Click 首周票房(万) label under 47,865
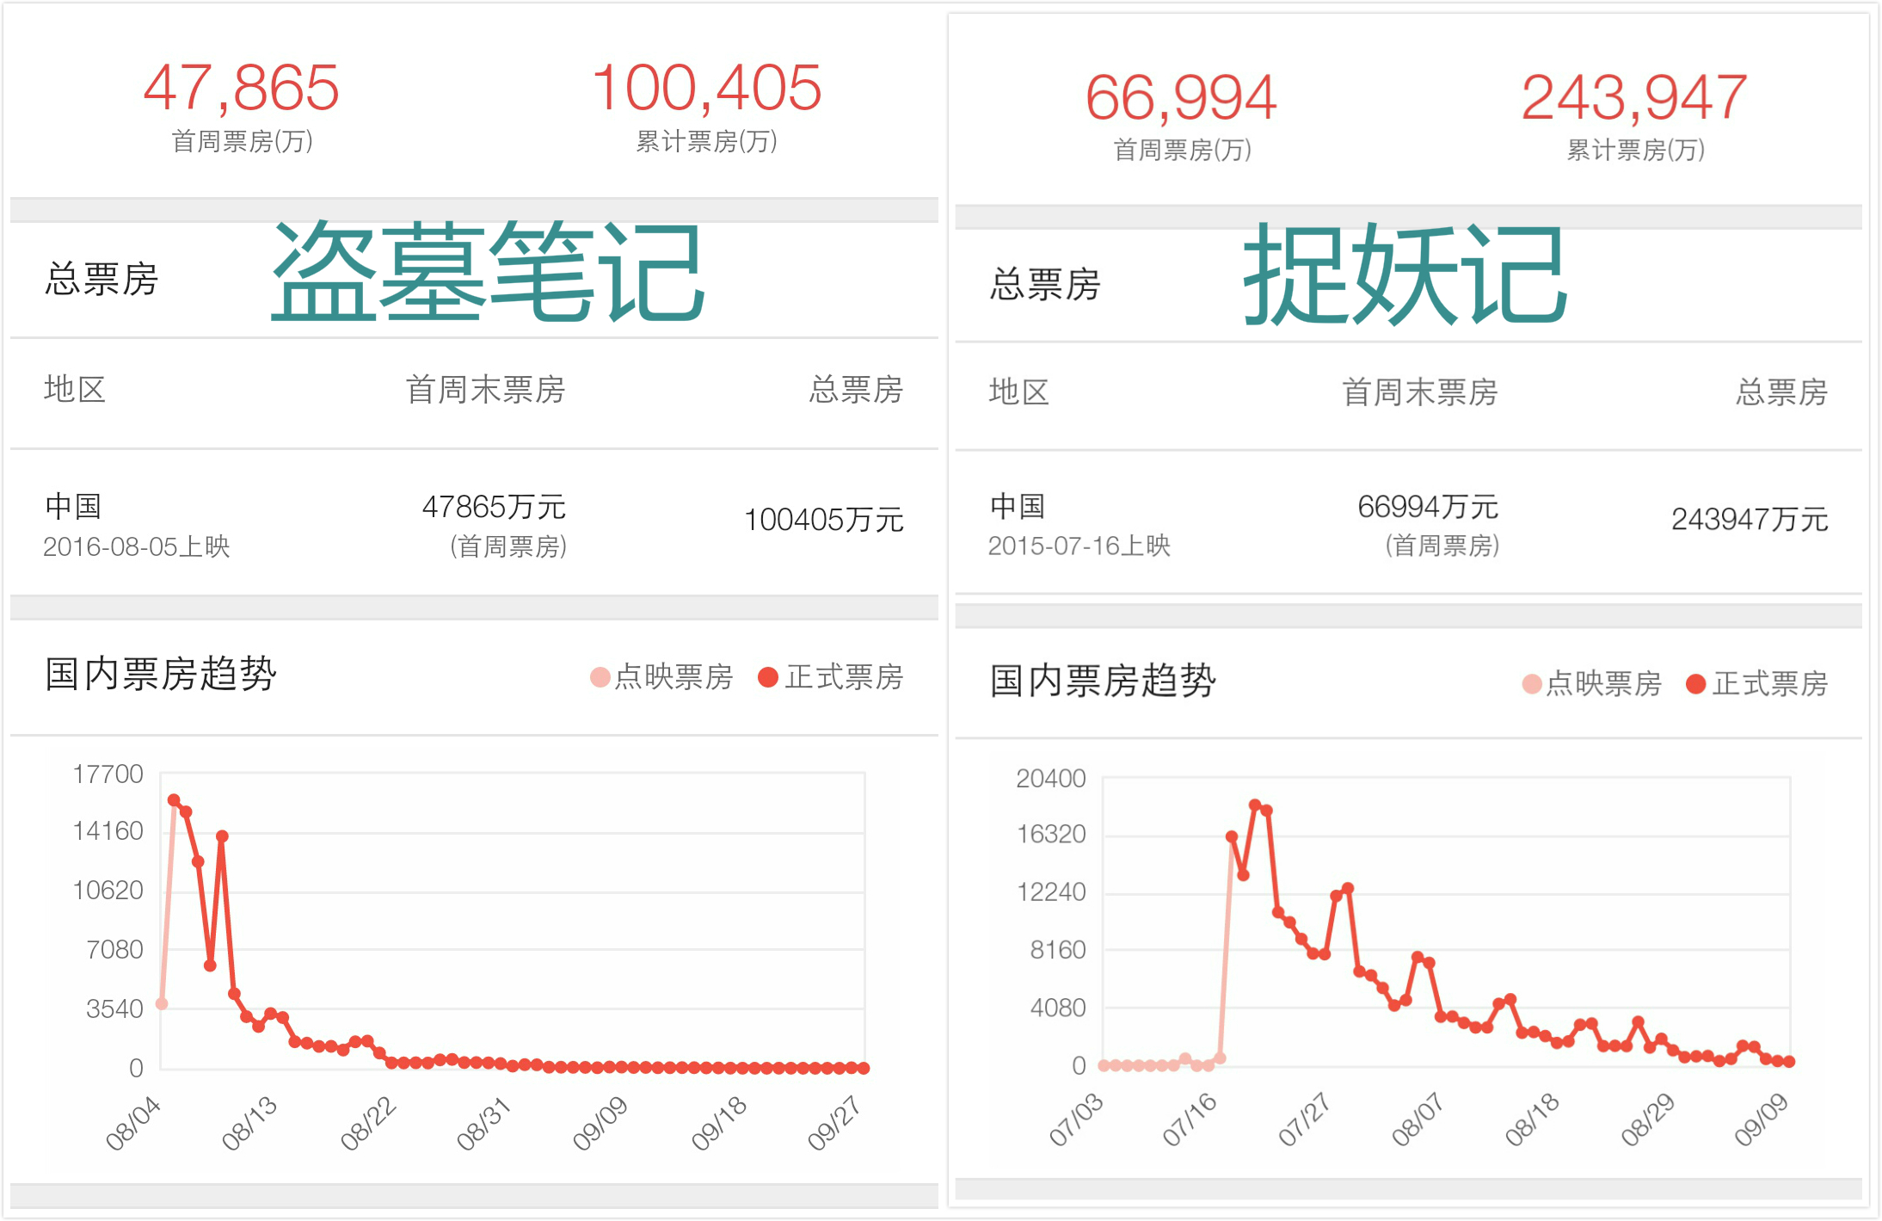Image resolution: width=1882 pixels, height=1221 pixels. point(242,142)
